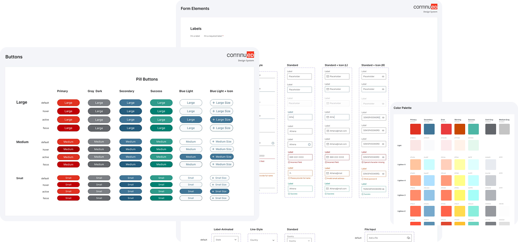Click plus icon on active Medium Size button

[x=213, y=157]
